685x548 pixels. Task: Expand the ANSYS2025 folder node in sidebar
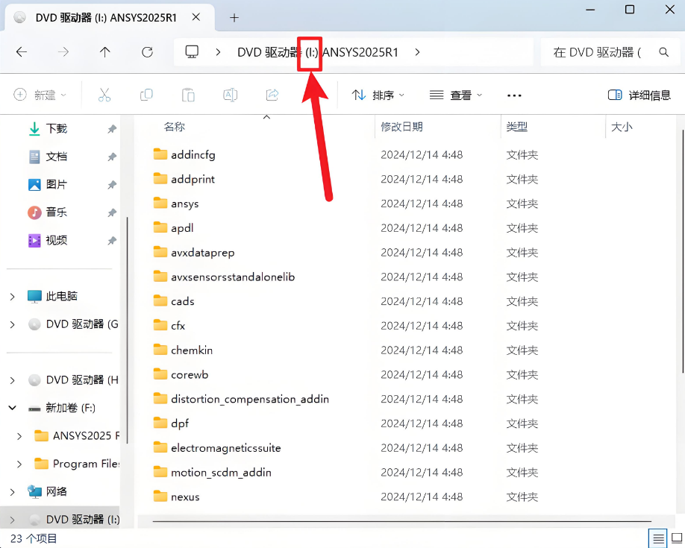[19, 435]
